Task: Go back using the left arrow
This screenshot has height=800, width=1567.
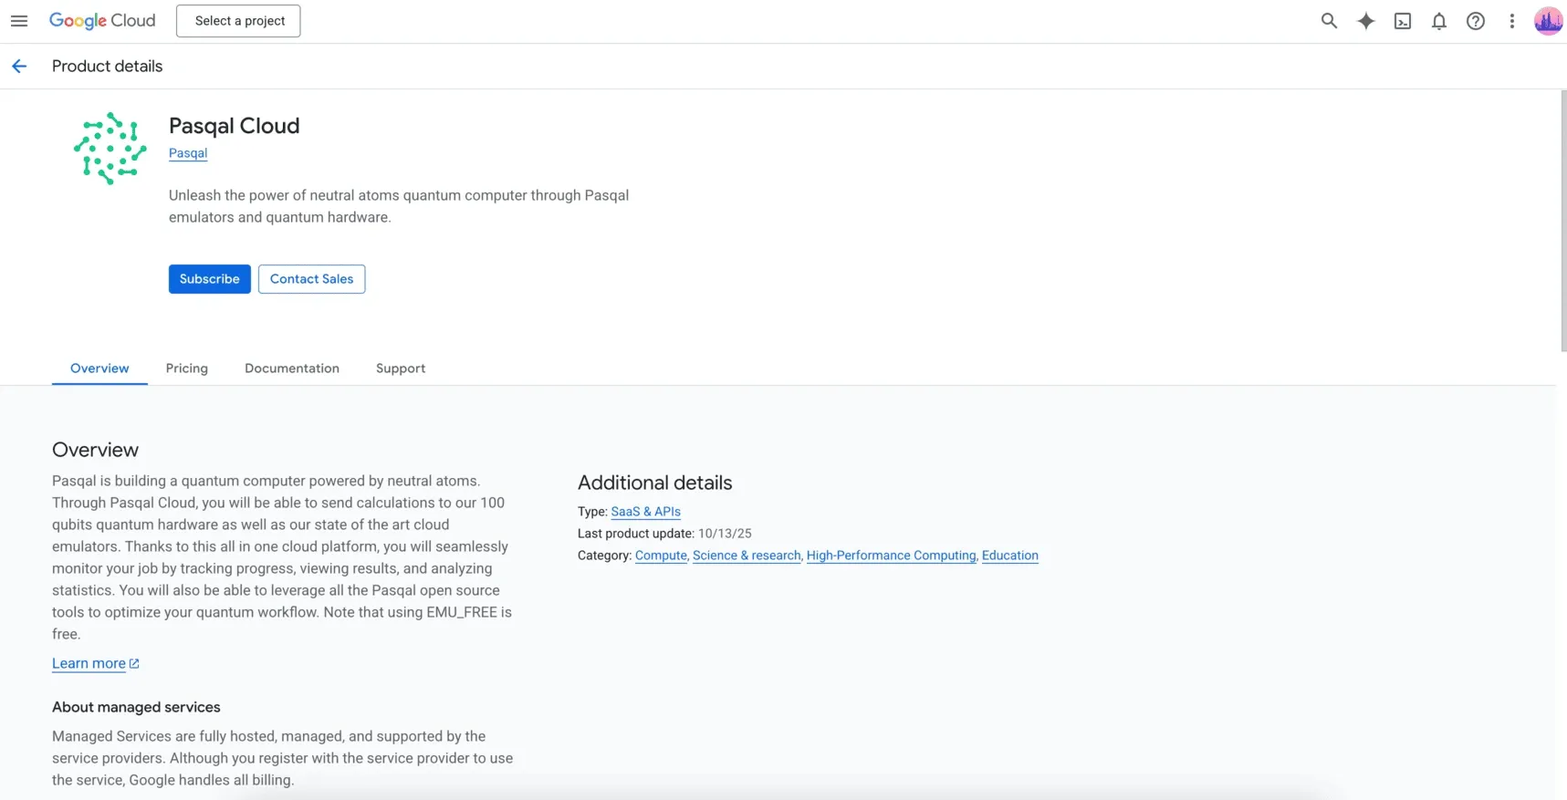Action: coord(19,66)
